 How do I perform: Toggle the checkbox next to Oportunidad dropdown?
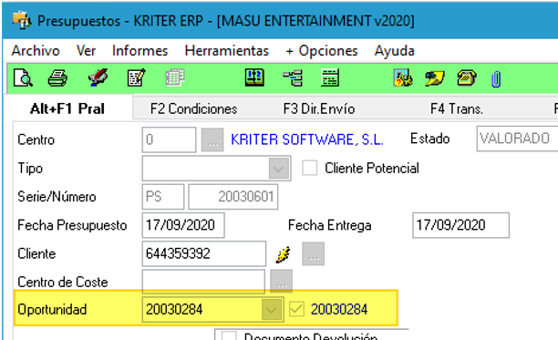click(x=296, y=309)
